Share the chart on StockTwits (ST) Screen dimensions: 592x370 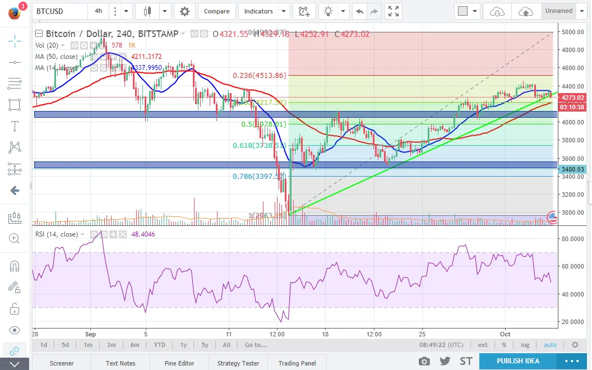pyautogui.click(x=466, y=362)
